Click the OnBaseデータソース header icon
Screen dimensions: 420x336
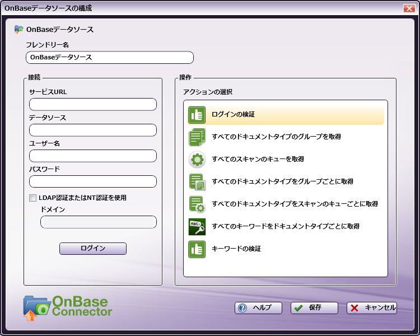tap(19, 30)
